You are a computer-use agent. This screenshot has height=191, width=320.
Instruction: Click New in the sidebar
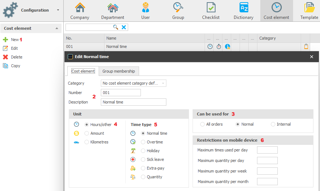click(15, 40)
